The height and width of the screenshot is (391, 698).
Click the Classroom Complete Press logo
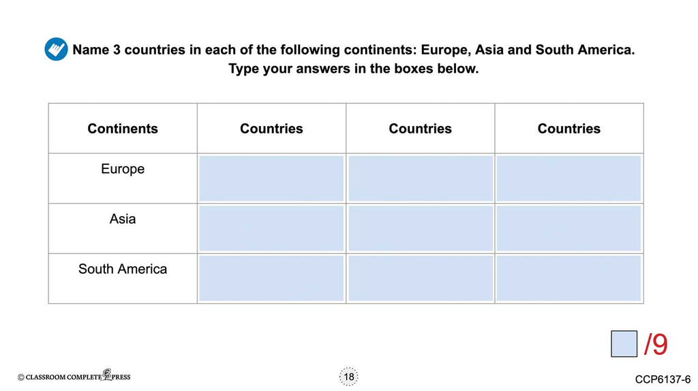74,376
